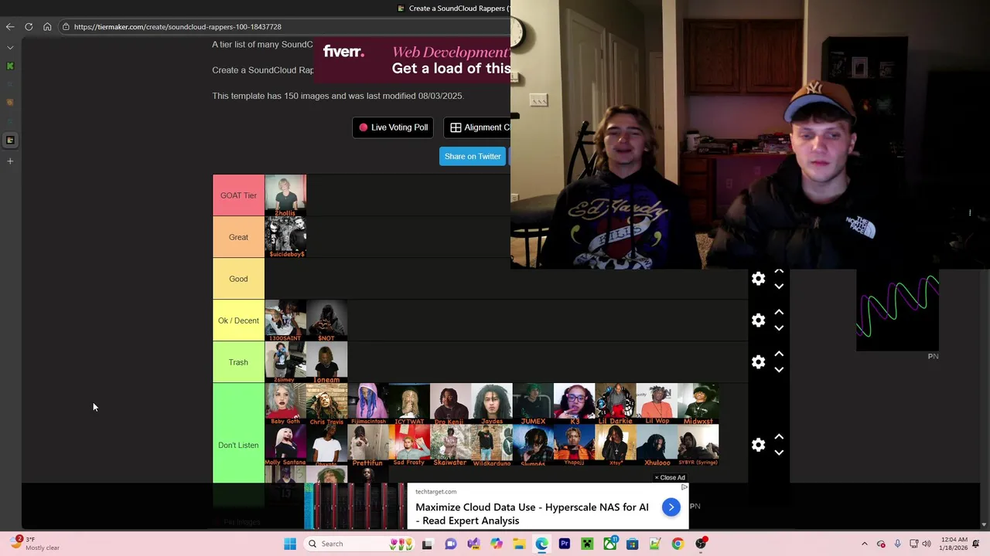The image size is (990, 556).
Task: Reload the page with the refresh icon
Action: click(x=29, y=27)
